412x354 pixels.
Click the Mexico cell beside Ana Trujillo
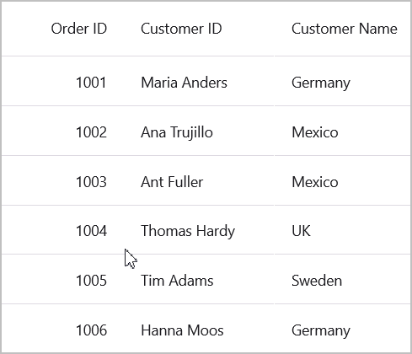tap(342, 131)
